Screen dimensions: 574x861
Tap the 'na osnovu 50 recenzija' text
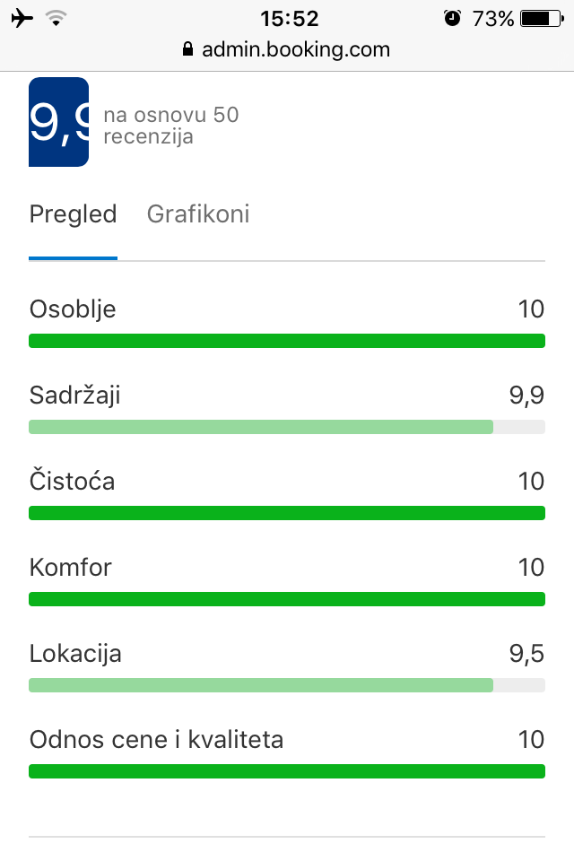[170, 126]
